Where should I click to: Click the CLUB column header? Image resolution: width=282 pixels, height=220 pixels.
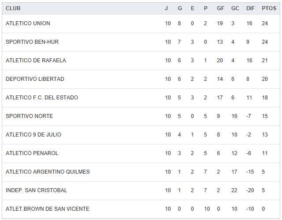click(13, 8)
